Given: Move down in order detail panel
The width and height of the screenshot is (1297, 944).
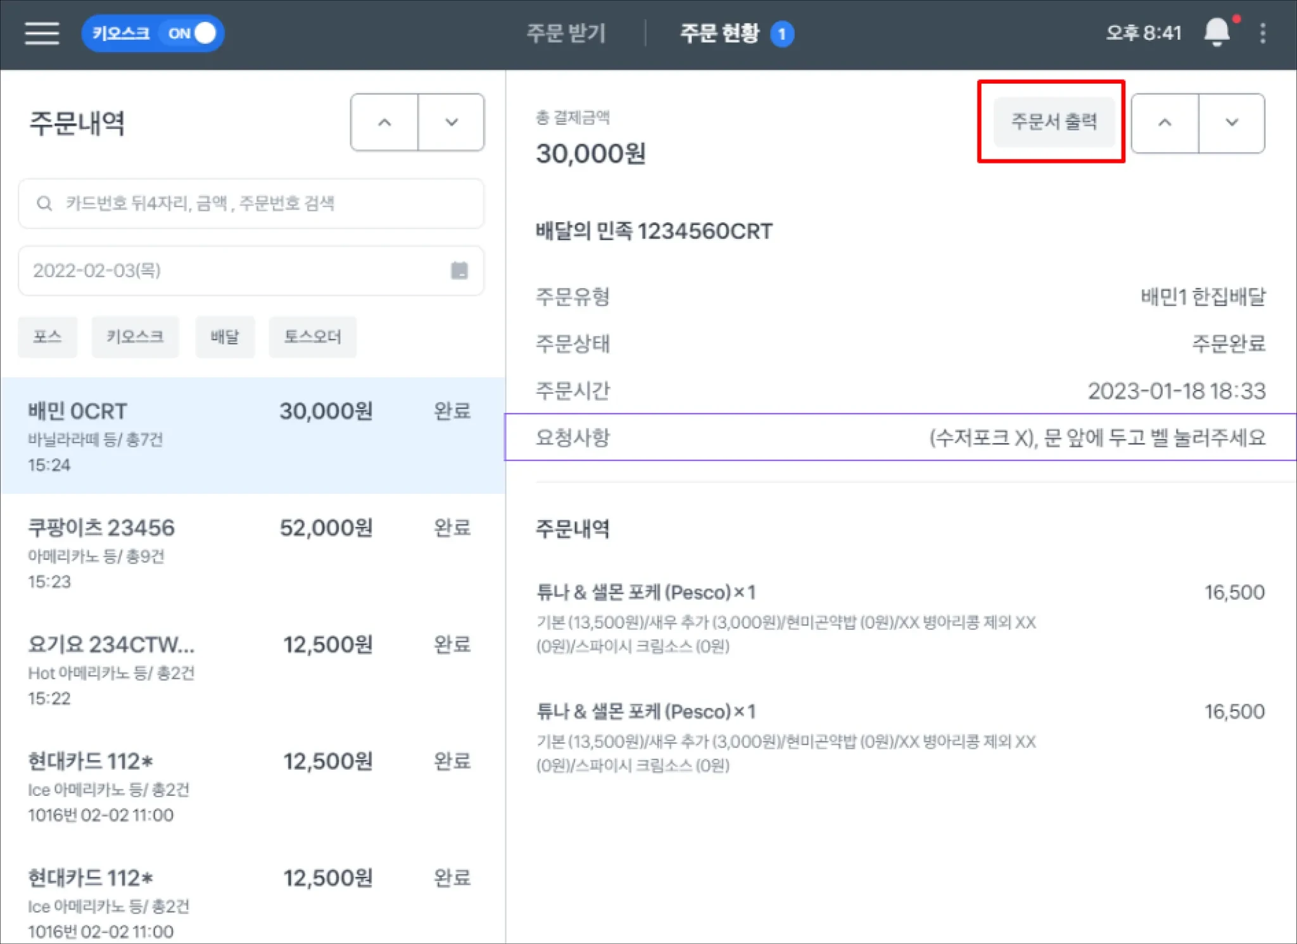Looking at the screenshot, I should (x=1231, y=123).
